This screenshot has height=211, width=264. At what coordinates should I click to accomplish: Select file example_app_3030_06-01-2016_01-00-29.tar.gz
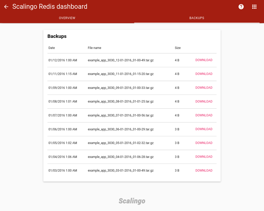tap(121, 129)
